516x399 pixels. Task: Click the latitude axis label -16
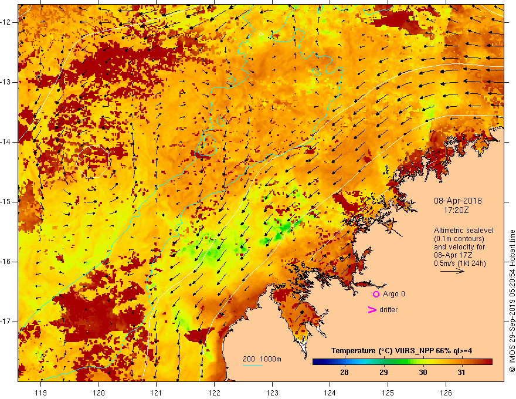[x=6, y=262]
